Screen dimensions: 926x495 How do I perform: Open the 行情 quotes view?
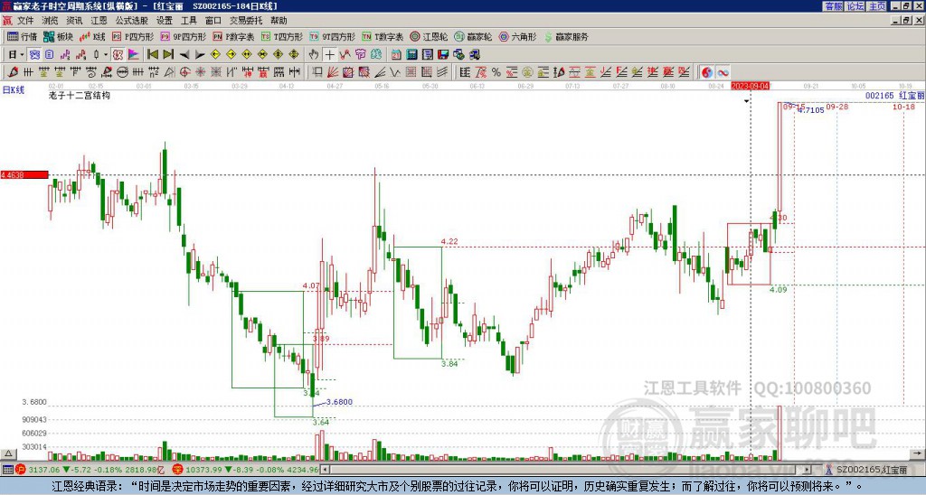22,36
